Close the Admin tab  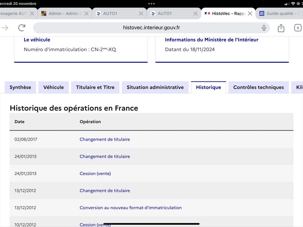86,14
